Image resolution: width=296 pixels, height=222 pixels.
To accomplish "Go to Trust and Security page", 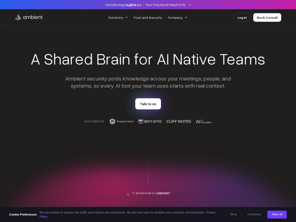I will (x=148, y=18).
